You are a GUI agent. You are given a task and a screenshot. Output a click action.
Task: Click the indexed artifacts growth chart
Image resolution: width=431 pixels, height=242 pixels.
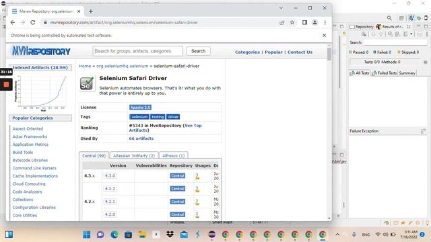(40, 93)
